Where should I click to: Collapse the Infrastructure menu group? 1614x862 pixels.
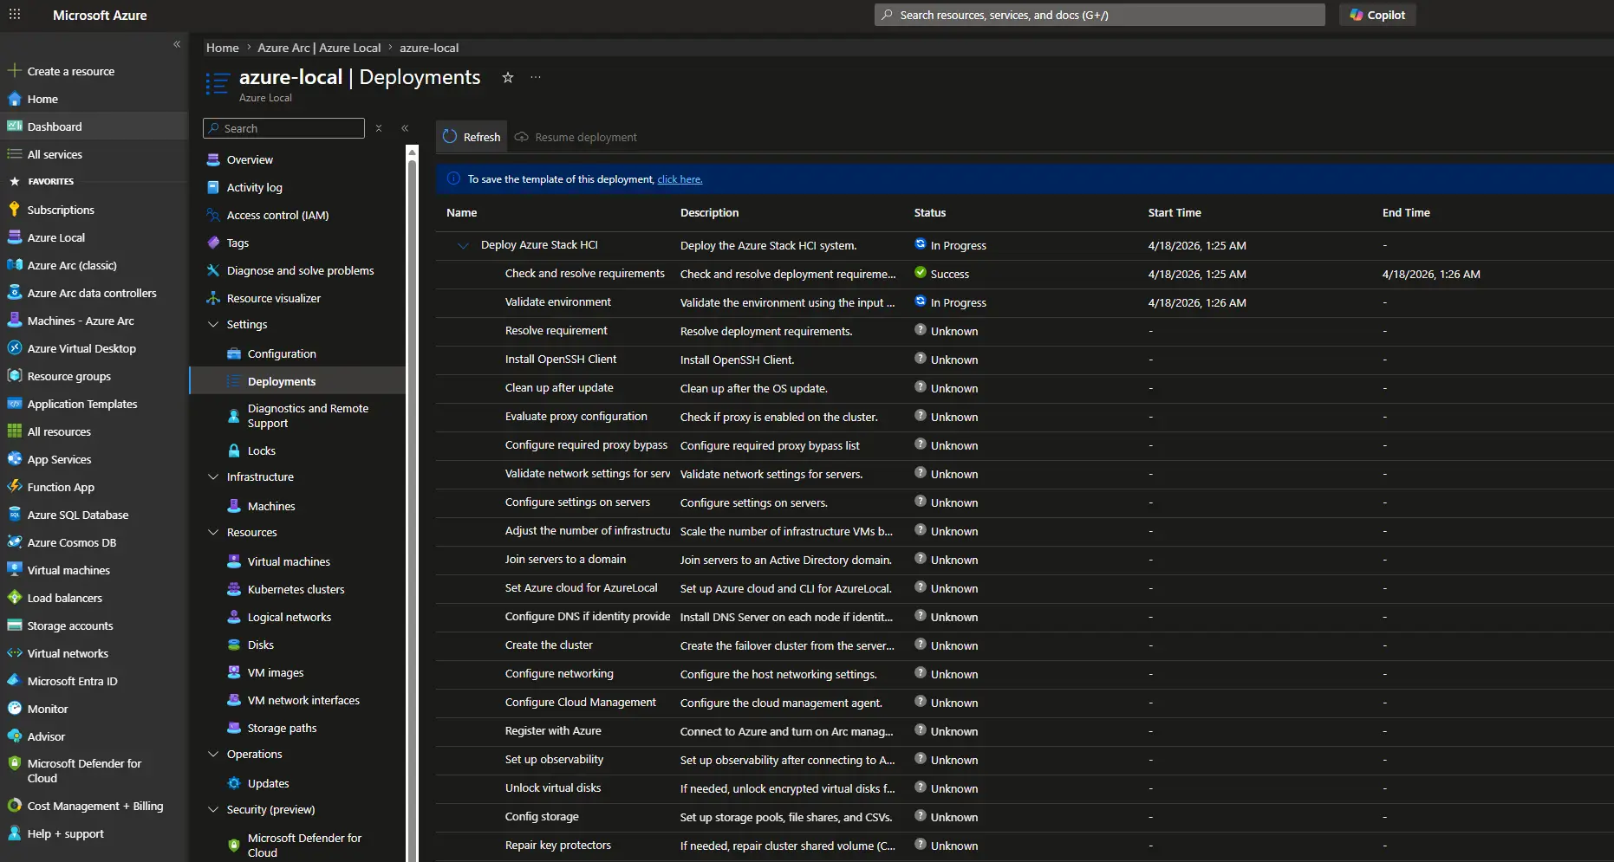213,476
